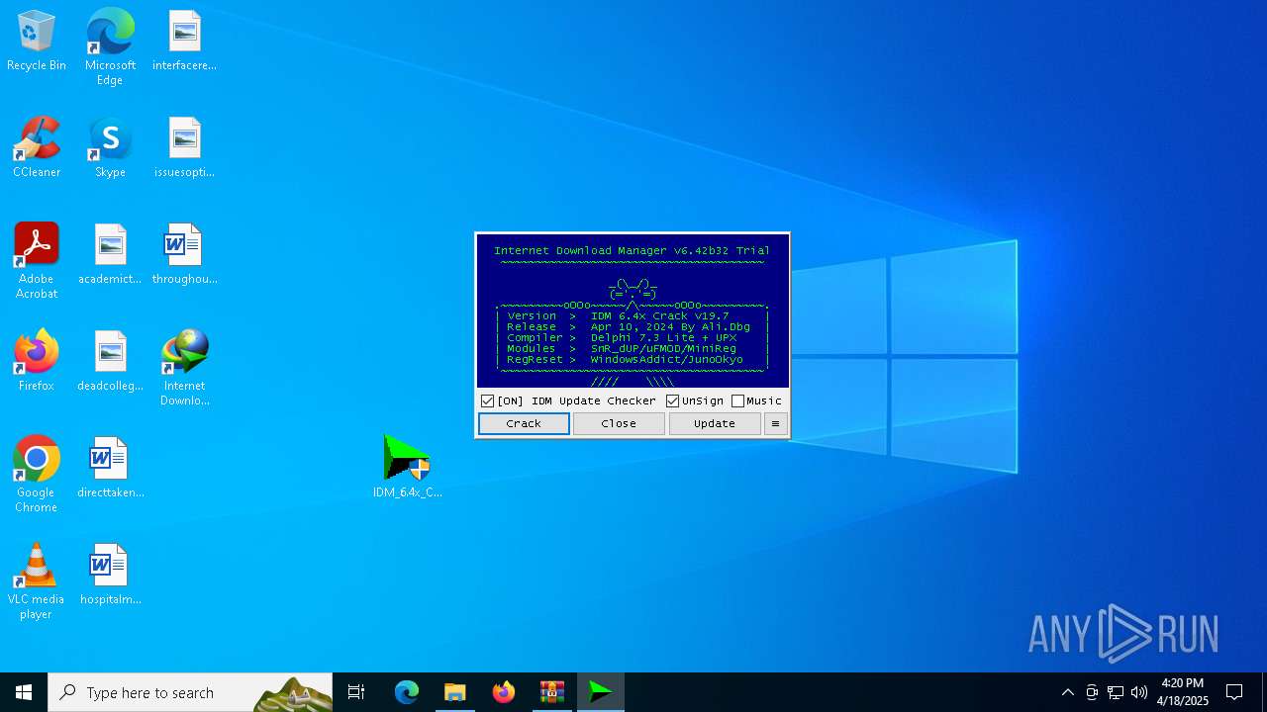This screenshot has height=712, width=1267.
Task: Click the Close button in the dialog
Action: tap(619, 423)
